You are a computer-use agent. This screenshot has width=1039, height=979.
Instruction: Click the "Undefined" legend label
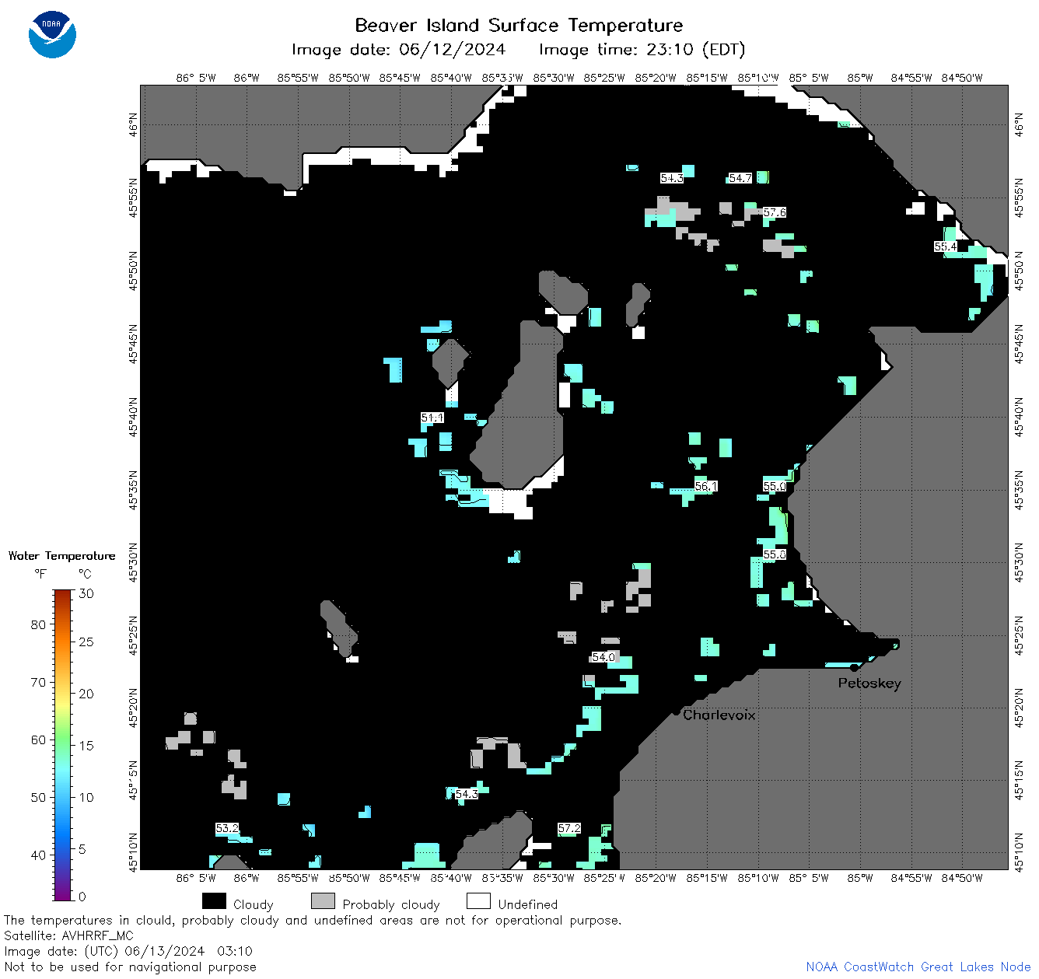pos(528,904)
